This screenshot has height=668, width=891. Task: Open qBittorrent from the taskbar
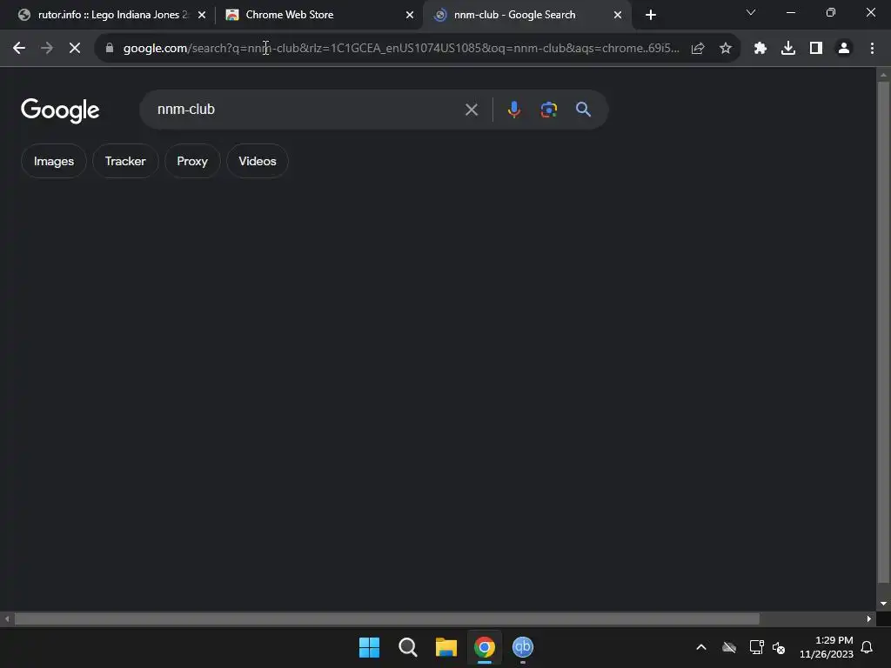[523, 647]
